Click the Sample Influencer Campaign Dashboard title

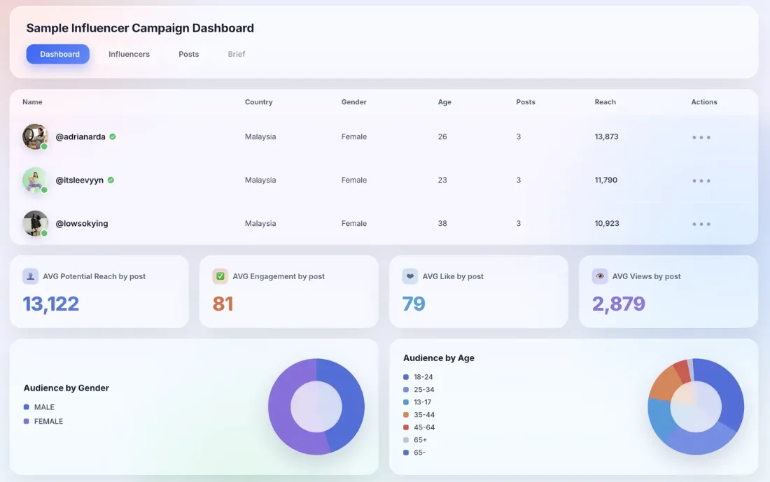click(140, 28)
